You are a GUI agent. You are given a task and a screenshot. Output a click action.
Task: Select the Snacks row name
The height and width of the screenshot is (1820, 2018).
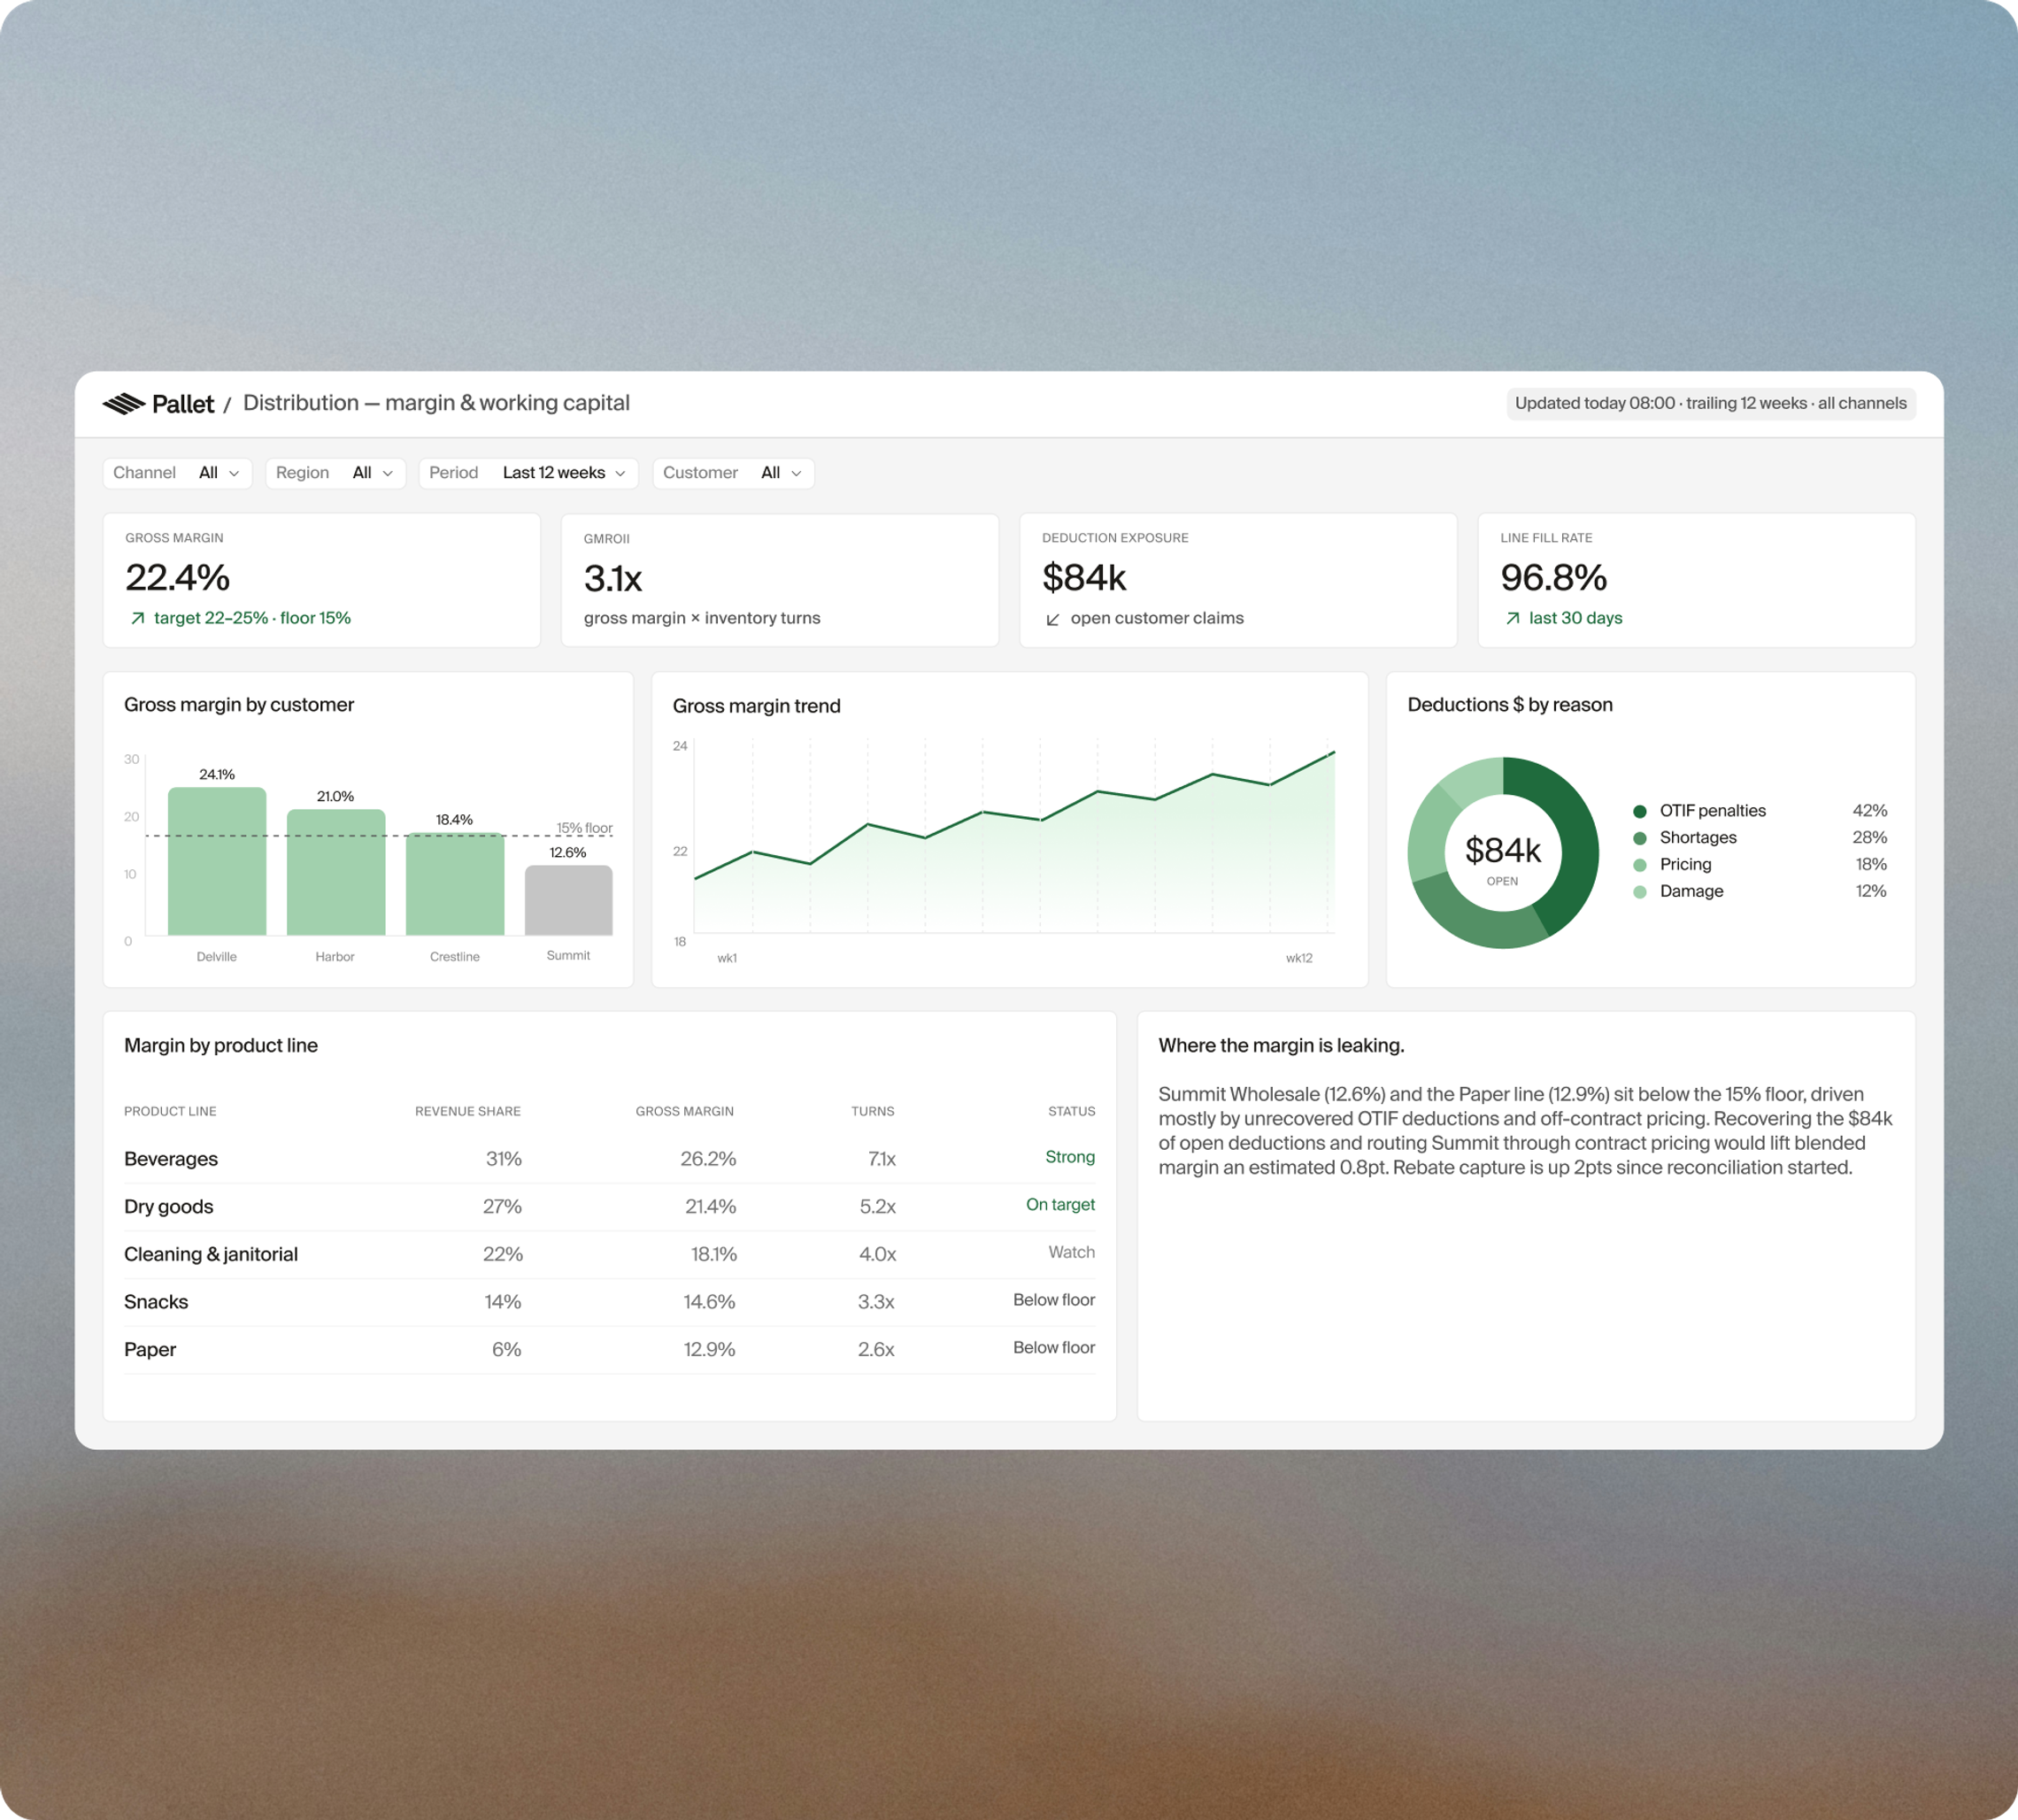click(156, 1302)
